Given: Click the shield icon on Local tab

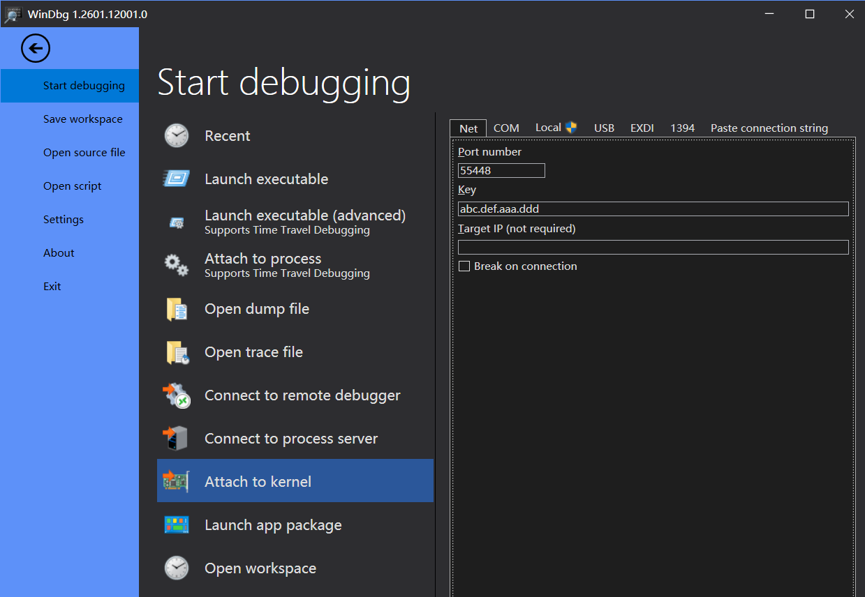Looking at the screenshot, I should tap(571, 128).
